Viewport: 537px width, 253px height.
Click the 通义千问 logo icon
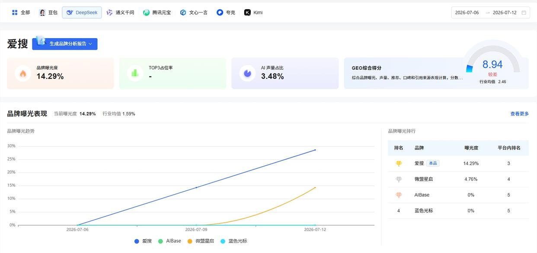click(x=109, y=13)
